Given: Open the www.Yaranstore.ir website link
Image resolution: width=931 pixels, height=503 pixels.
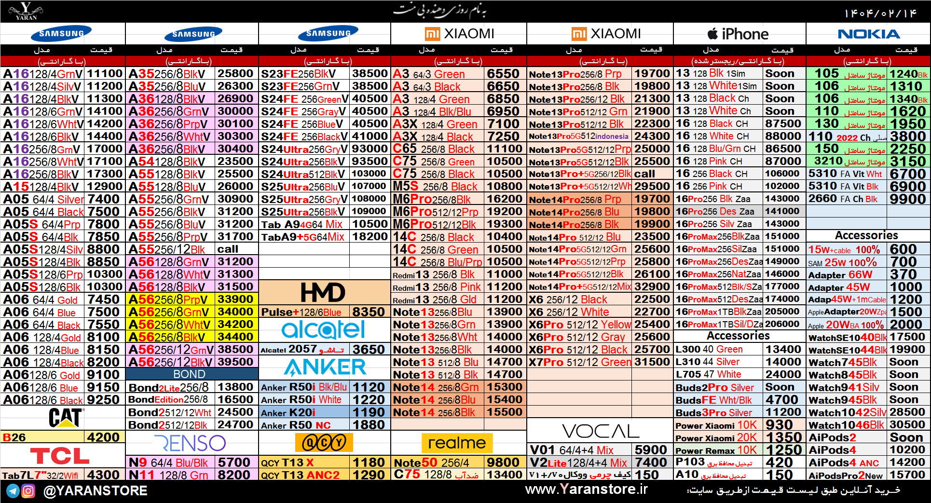Looking at the screenshot, I should click(587, 489).
